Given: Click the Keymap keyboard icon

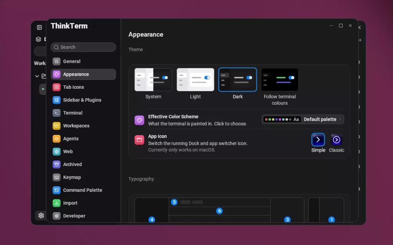Looking at the screenshot, I should [56, 177].
